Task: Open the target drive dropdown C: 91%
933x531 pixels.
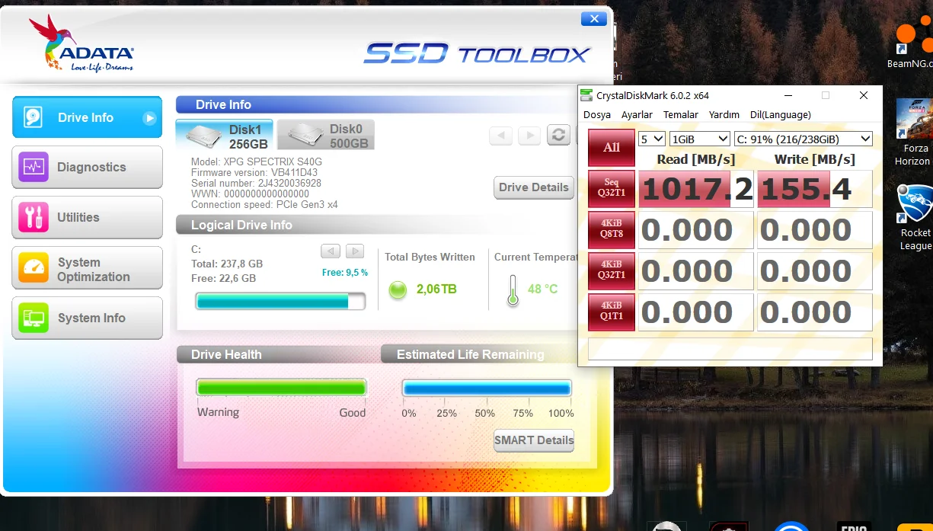Action: tap(804, 139)
